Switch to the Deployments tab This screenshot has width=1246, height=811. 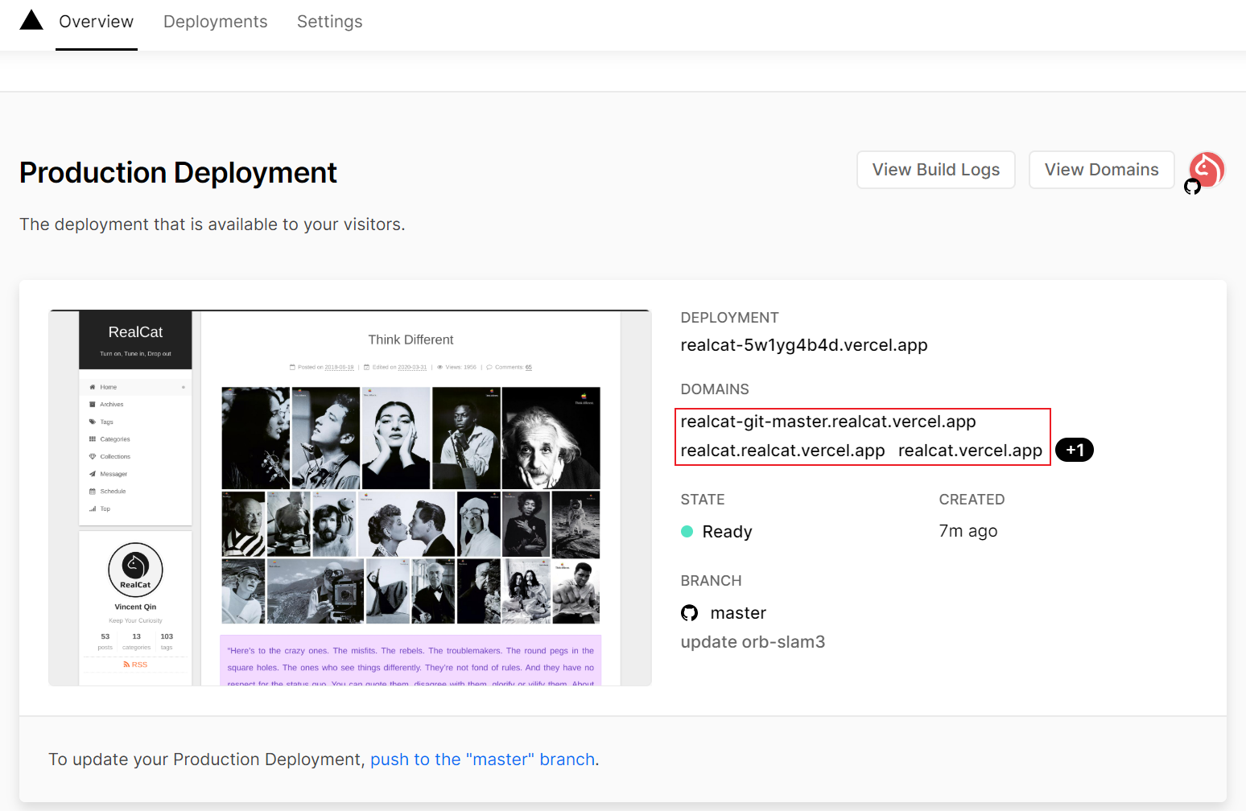point(215,22)
